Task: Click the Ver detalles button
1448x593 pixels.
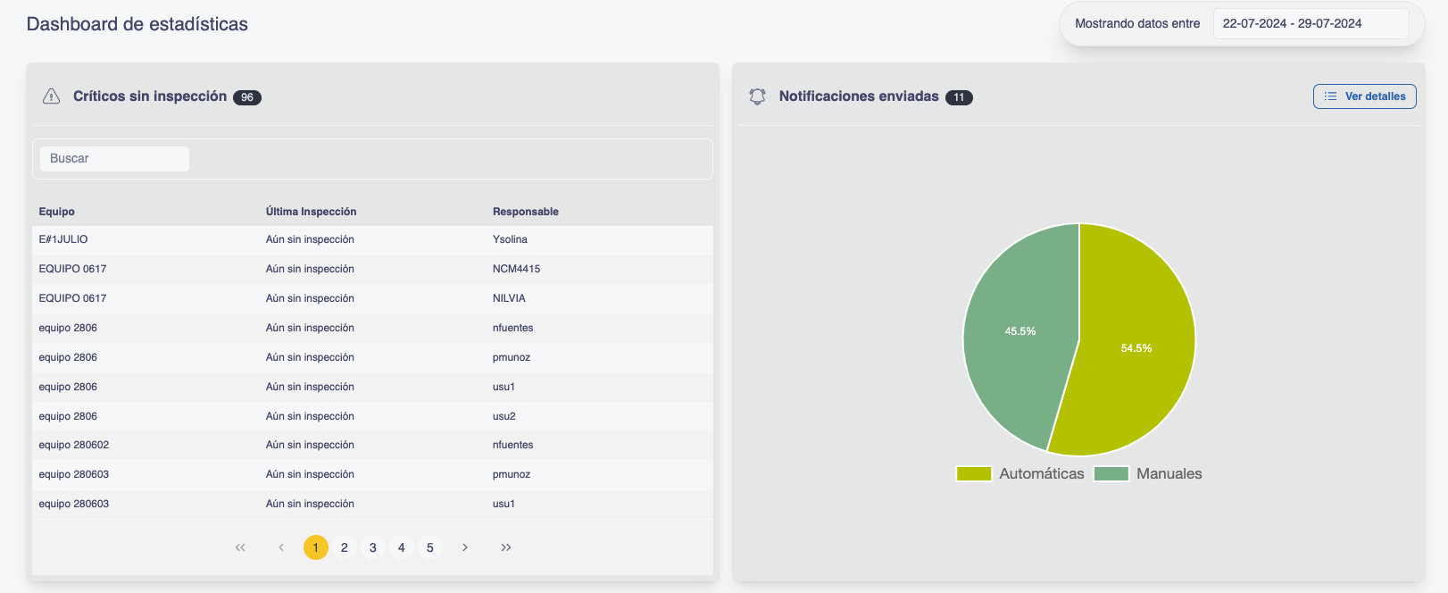Action: (1364, 96)
